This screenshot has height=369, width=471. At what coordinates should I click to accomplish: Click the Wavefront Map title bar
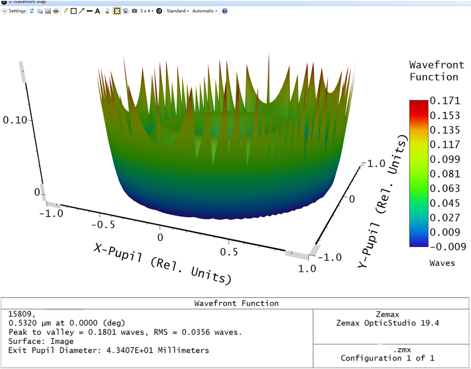[x=25, y=2]
